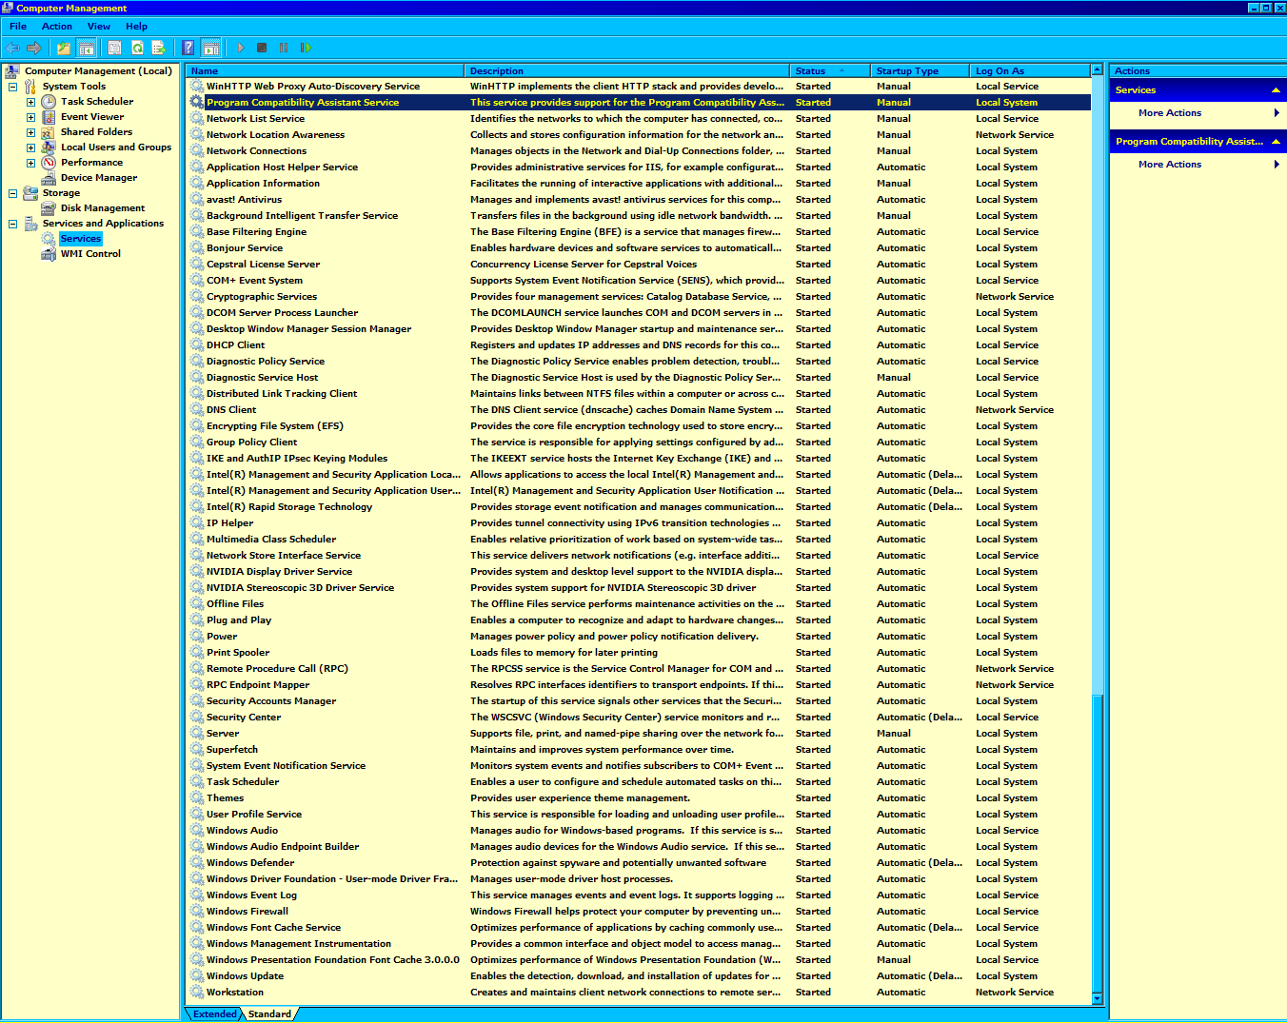Viewport: 1287px width, 1023px height.
Task: Open service Properties from the toolbar icon
Action: point(115,48)
